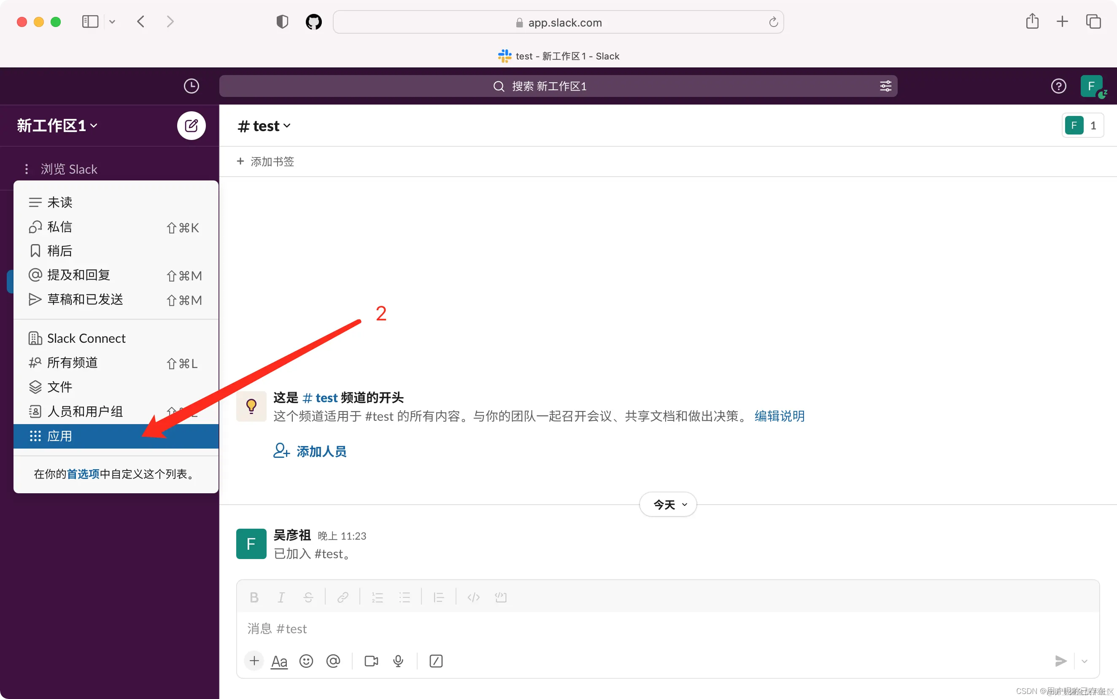Click the 编辑说明 link
The height and width of the screenshot is (699, 1117).
(x=780, y=416)
